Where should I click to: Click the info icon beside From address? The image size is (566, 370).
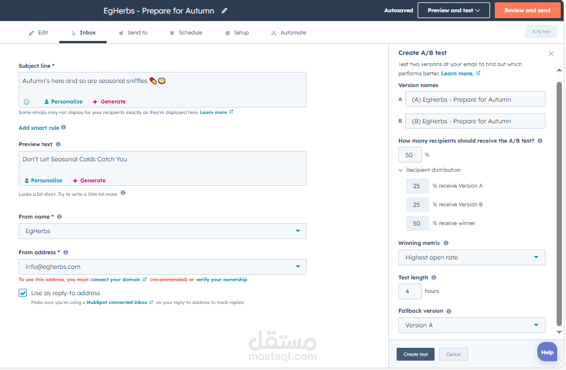pos(65,253)
